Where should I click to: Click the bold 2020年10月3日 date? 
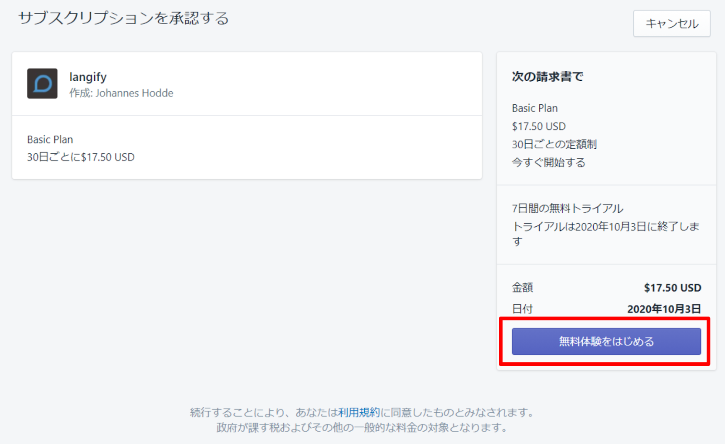click(x=664, y=309)
